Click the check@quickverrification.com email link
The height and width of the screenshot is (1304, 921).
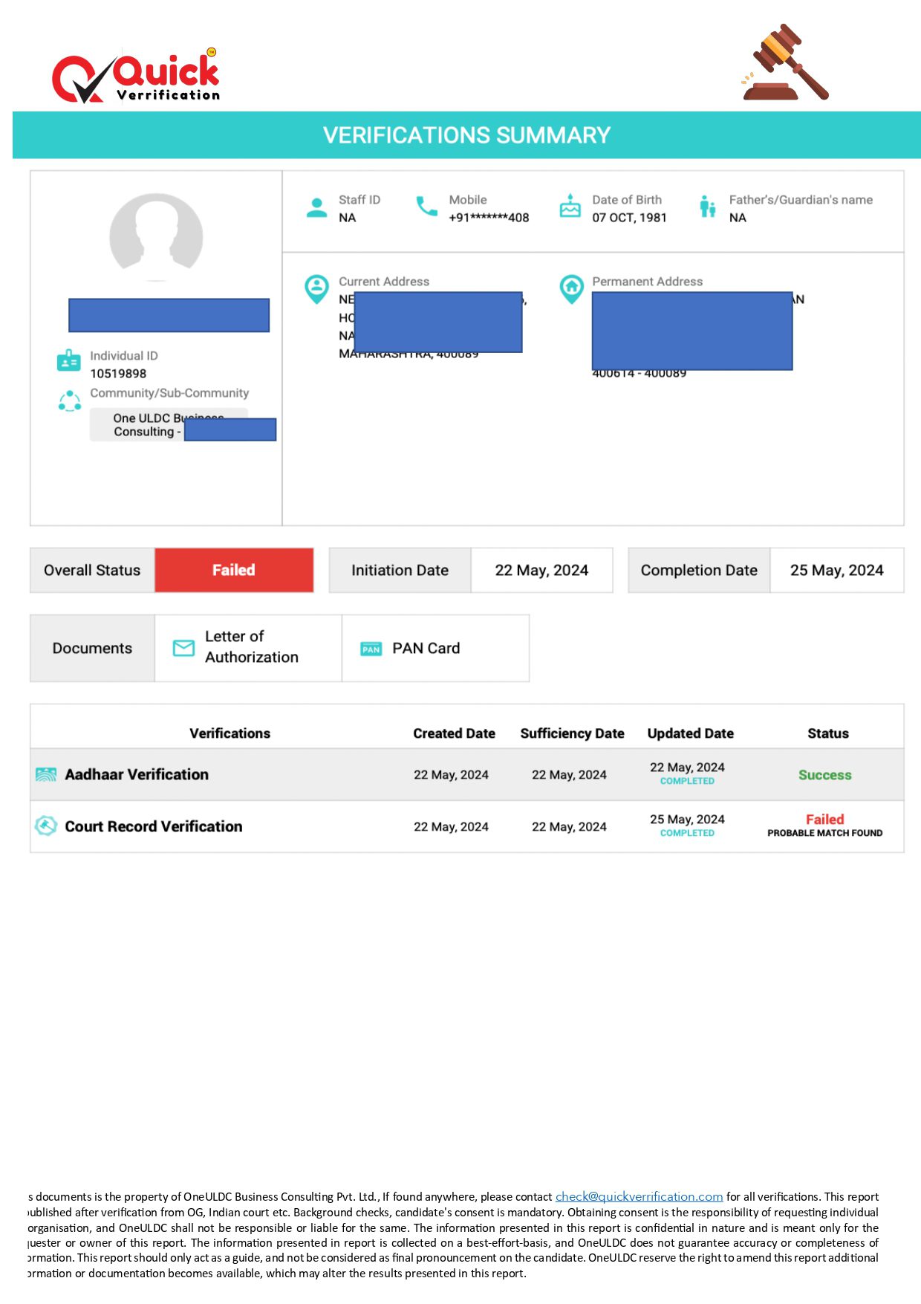[639, 1196]
